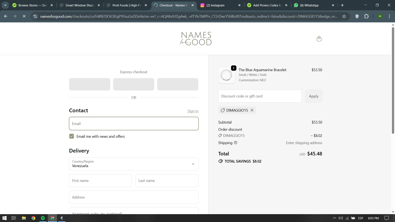Toggle Email me with news and offers

click(x=72, y=136)
